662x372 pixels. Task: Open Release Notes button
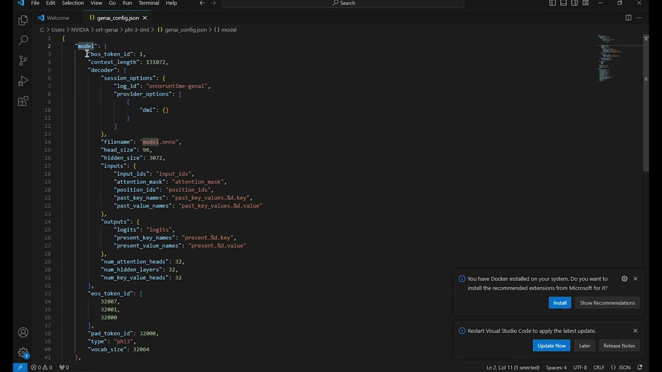[x=619, y=346]
